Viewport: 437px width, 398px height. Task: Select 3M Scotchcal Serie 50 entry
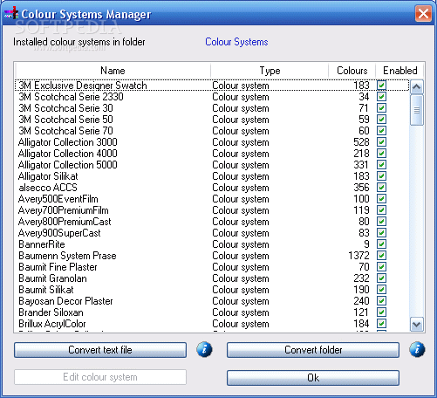coord(212,120)
